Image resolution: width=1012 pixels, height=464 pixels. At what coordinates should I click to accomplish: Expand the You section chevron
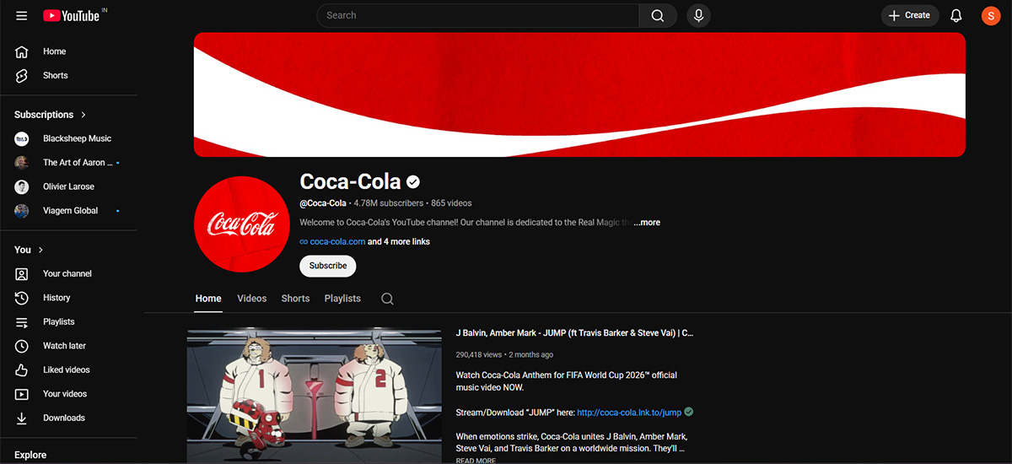tap(40, 250)
